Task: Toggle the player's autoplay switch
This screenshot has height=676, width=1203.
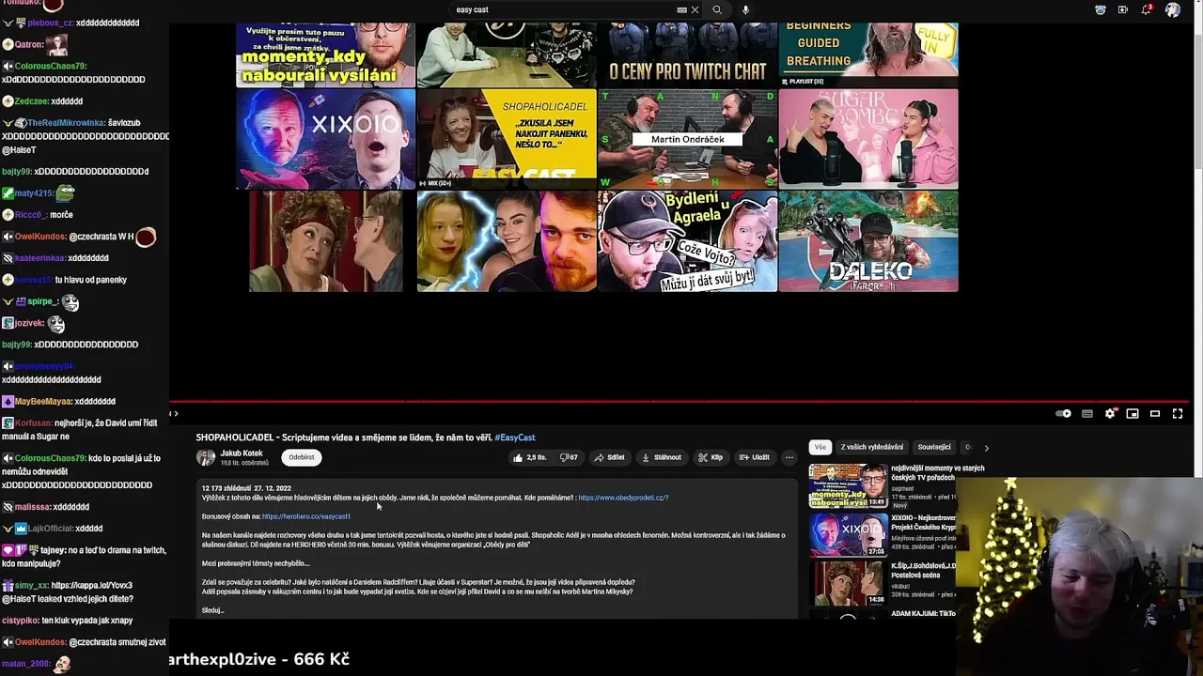Action: click(1064, 413)
